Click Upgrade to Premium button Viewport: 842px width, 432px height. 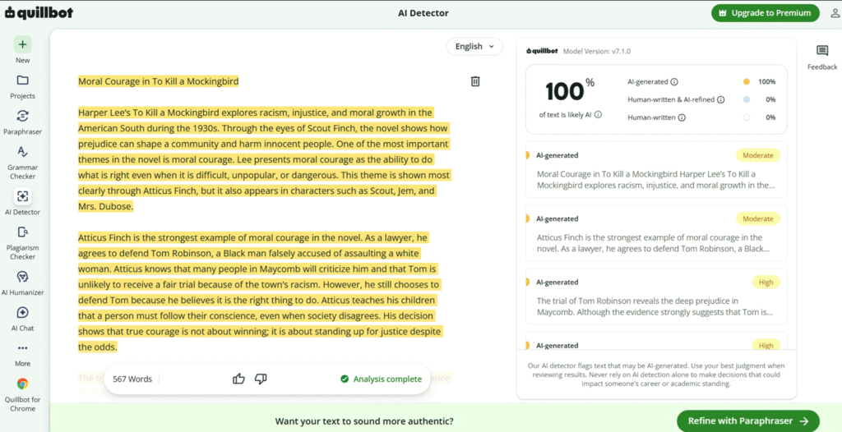click(766, 13)
